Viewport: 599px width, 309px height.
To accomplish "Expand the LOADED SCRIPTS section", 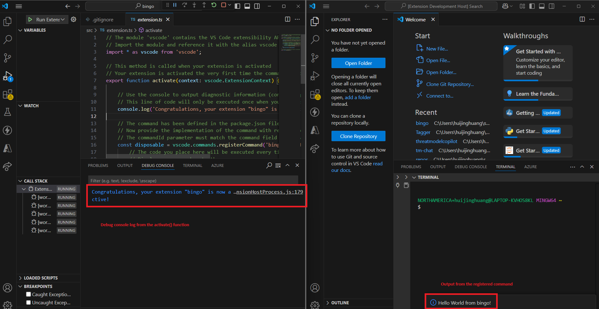I will (20, 278).
